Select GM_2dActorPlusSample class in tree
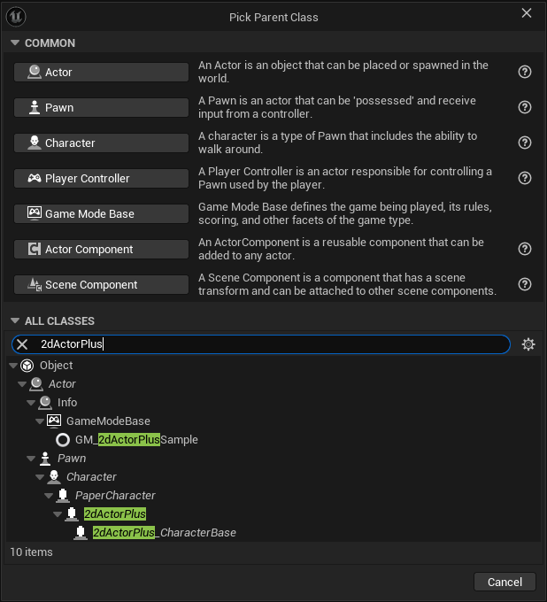Screen dimensions: 547x602 point(136,440)
